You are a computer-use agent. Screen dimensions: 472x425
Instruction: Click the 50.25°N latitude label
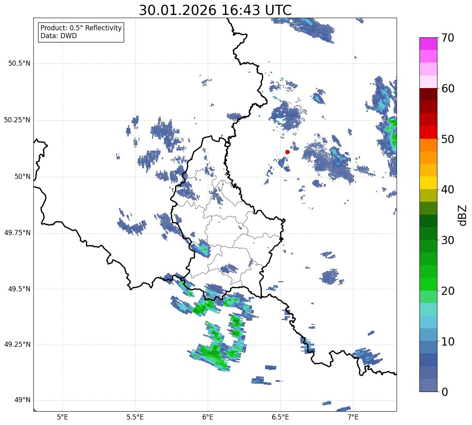click(17, 120)
